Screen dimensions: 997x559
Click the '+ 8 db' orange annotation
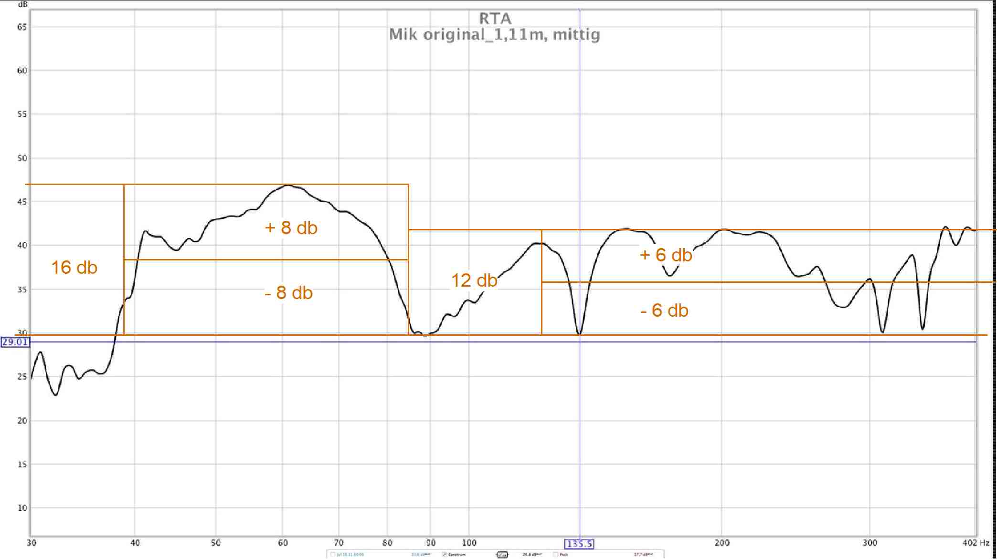tap(291, 228)
